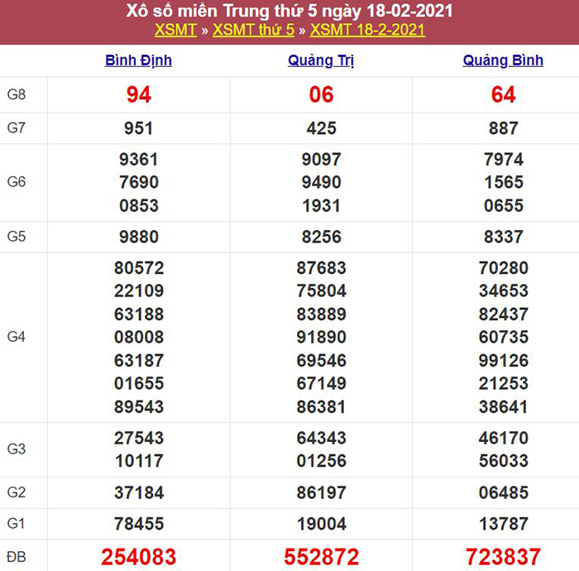Viewport: 579px width, 571px height.
Task: Click the G5 number 8337
Action: (x=504, y=238)
